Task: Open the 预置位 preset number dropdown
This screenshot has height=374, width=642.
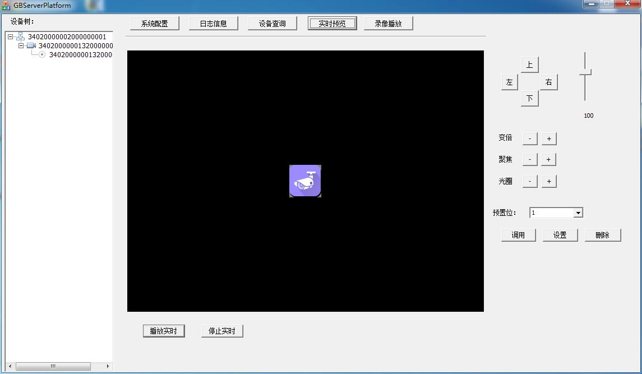Action: point(578,213)
